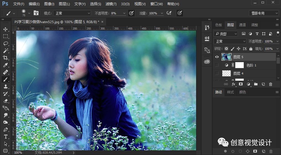
Task: Select the Move tool
Action: point(5,29)
